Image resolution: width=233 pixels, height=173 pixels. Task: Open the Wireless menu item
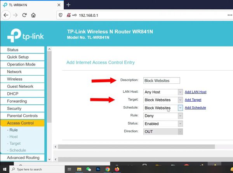click(22, 79)
